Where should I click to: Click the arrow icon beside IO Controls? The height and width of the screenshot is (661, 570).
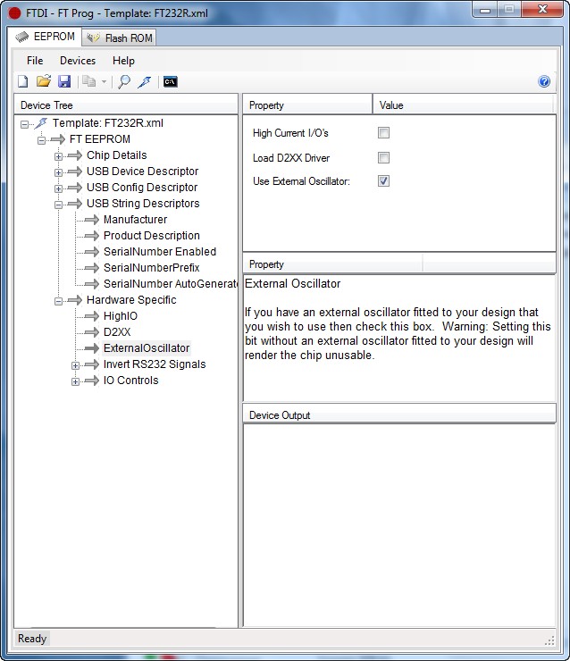92,381
